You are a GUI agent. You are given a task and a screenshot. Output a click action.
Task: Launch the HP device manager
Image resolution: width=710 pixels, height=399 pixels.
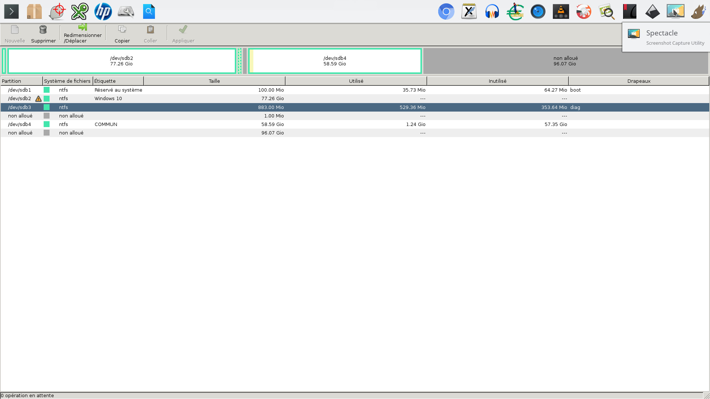(x=103, y=11)
